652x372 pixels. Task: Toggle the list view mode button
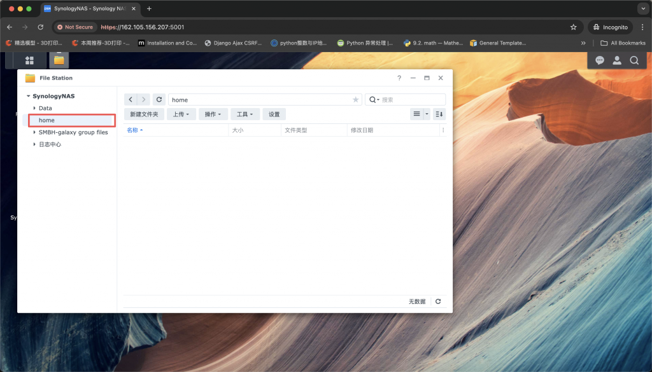[416, 114]
